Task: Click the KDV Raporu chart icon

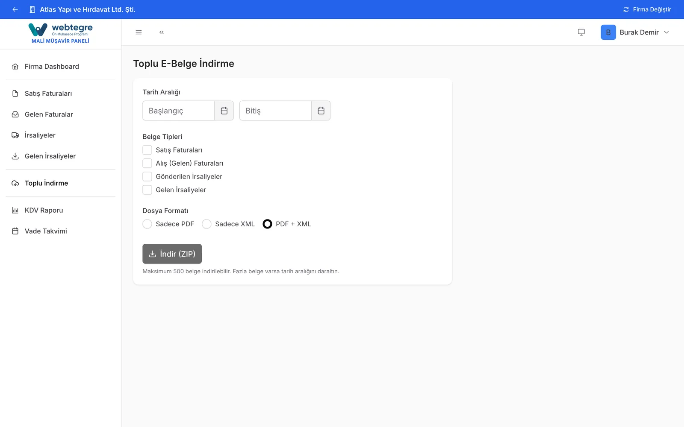Action: pyautogui.click(x=15, y=210)
